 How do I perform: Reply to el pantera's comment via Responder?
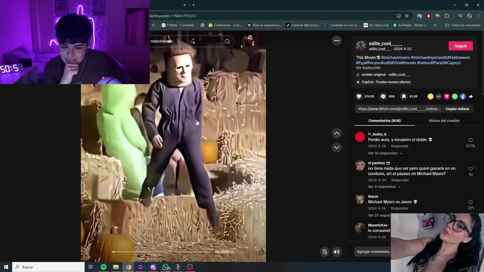pyautogui.click(x=400, y=180)
